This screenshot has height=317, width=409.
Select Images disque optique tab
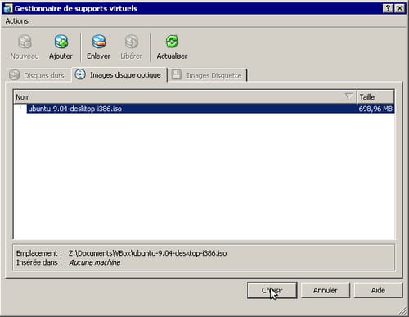[119, 74]
